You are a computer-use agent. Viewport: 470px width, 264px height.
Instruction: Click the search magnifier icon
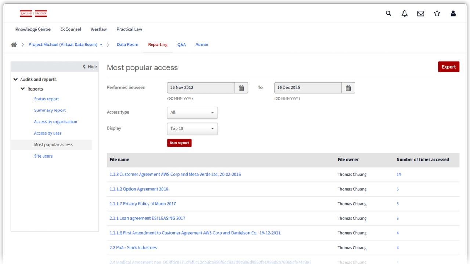[x=388, y=14]
